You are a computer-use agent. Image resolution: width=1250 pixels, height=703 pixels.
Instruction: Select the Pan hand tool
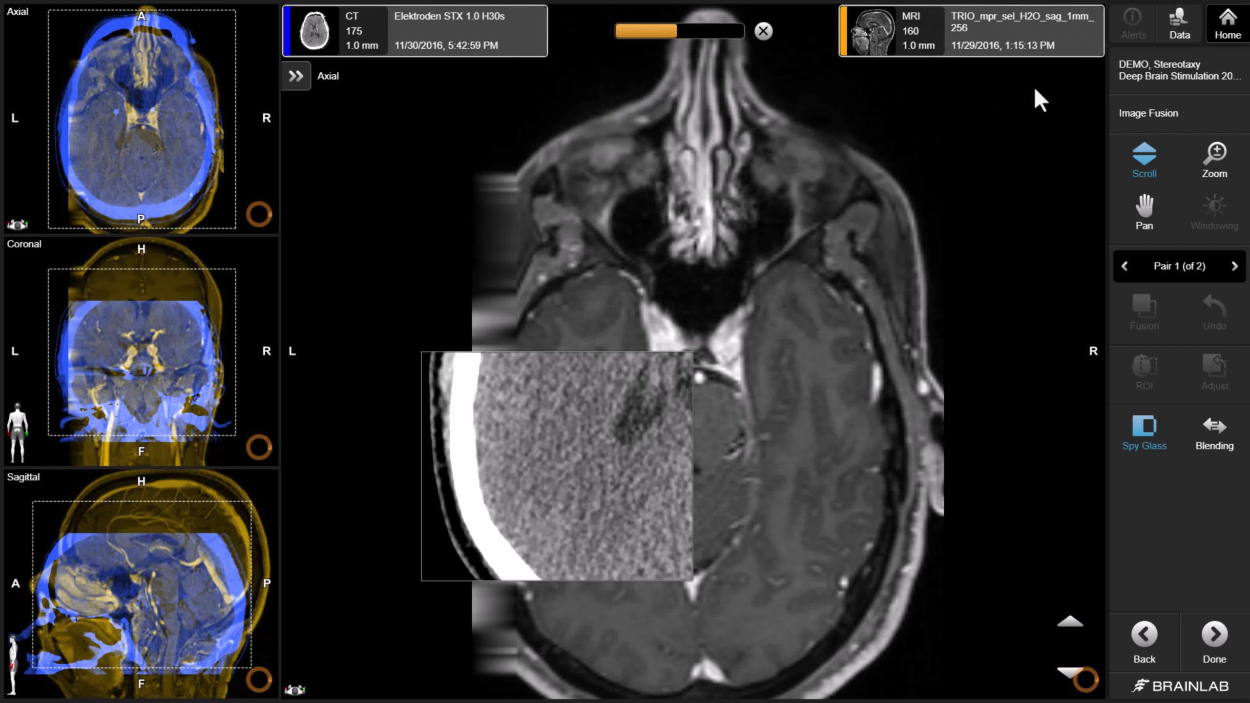click(1144, 212)
